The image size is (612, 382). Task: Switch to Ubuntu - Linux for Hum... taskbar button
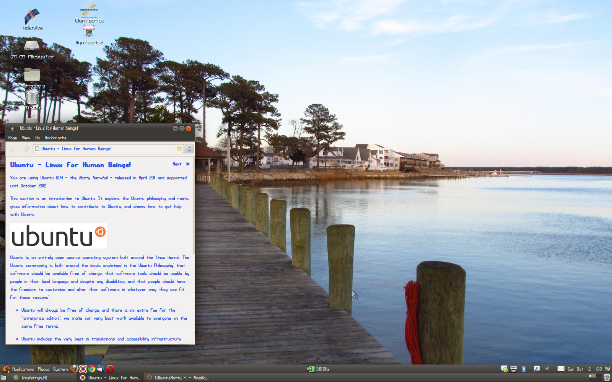point(110,378)
